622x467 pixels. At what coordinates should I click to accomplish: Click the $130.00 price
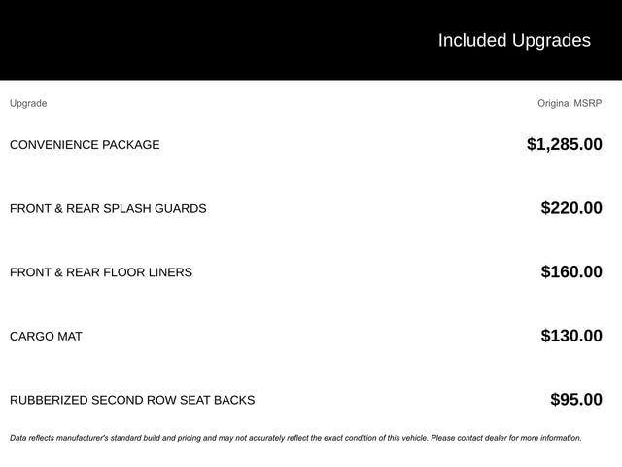tap(571, 336)
